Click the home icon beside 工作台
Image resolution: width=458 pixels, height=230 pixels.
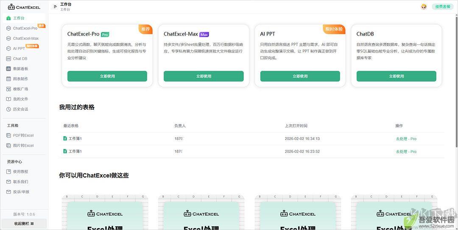pyautogui.click(x=8, y=18)
